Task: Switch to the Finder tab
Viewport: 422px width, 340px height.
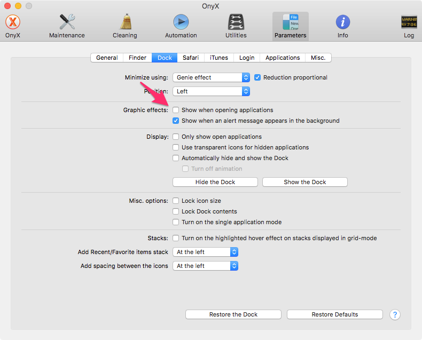Action: click(x=137, y=58)
